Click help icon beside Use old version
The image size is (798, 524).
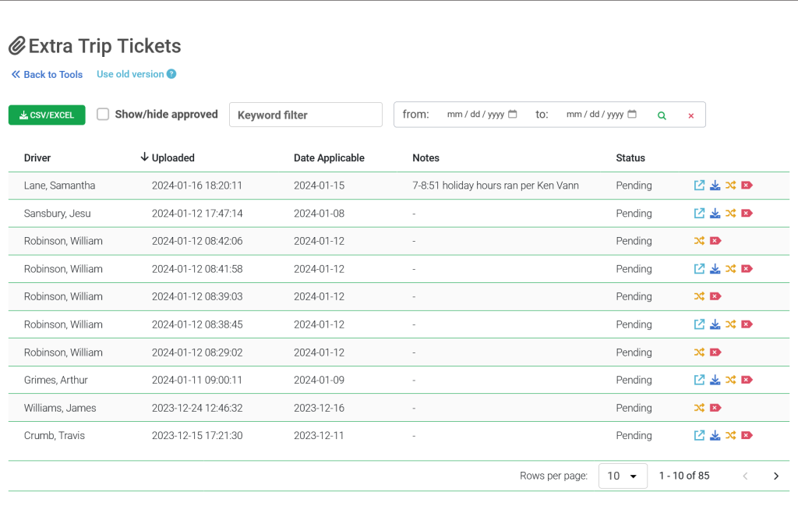pos(171,74)
